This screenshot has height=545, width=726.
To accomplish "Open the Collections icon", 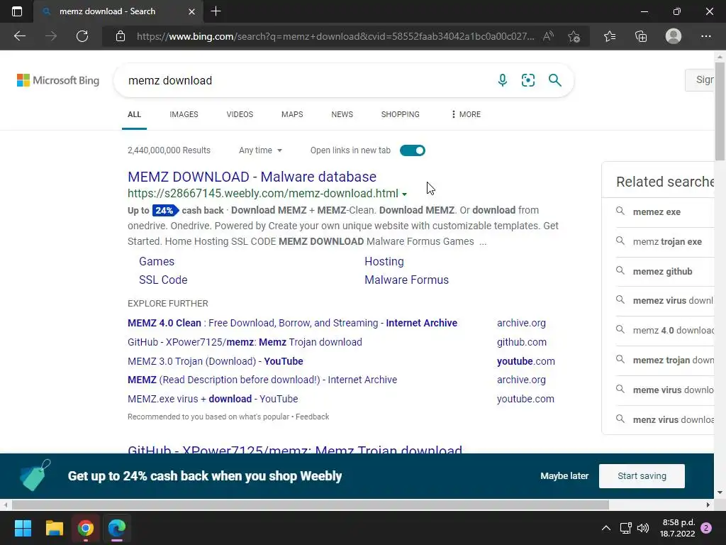I will click(x=641, y=36).
